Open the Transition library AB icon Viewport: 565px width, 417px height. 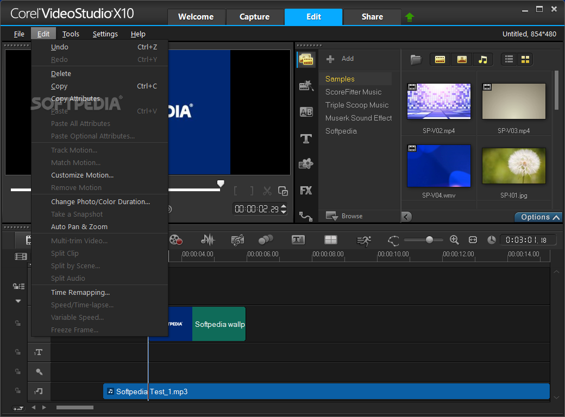(306, 112)
